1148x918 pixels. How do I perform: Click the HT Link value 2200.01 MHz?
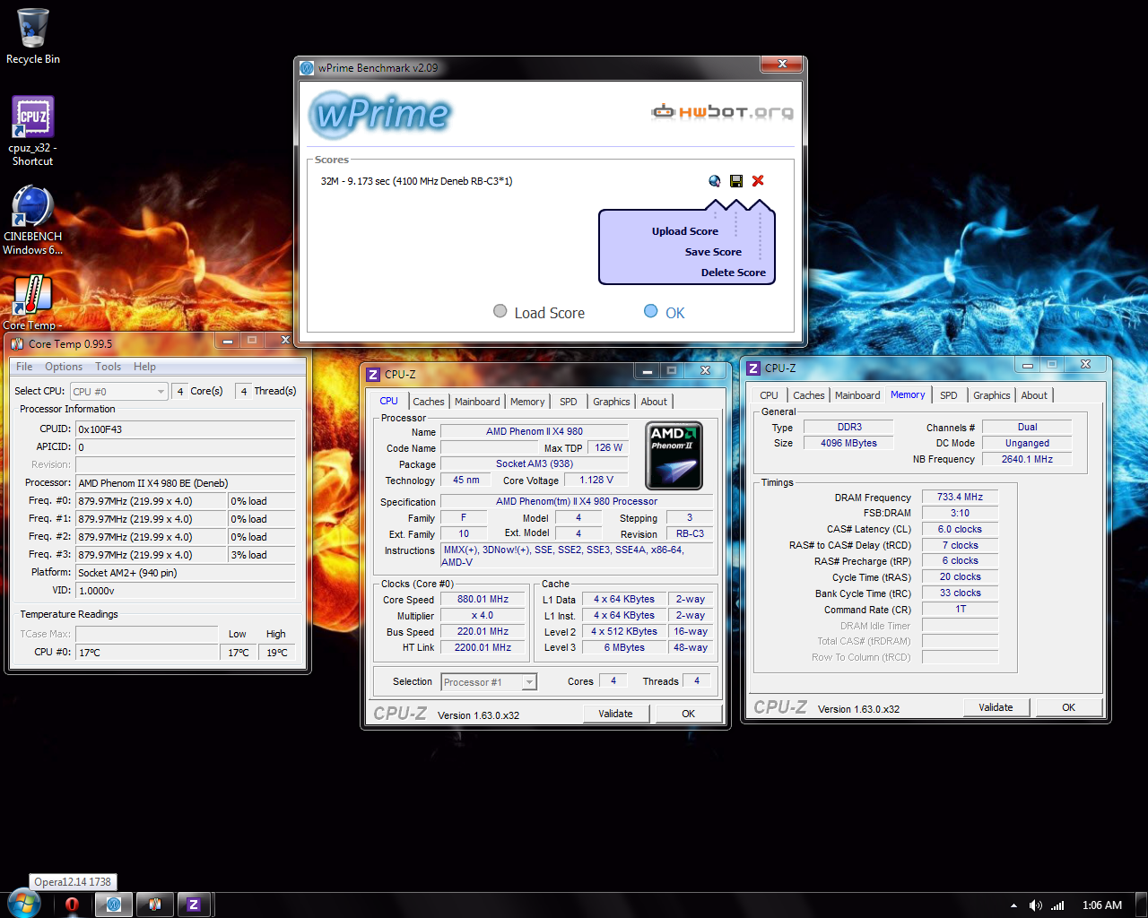pyautogui.click(x=483, y=647)
